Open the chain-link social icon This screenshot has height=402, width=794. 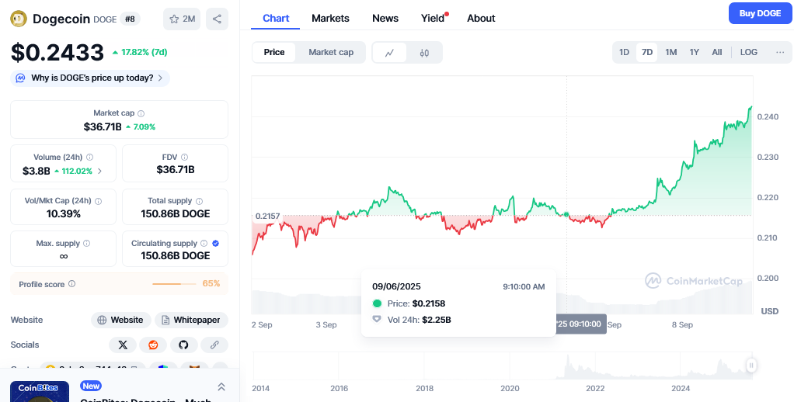pos(214,345)
